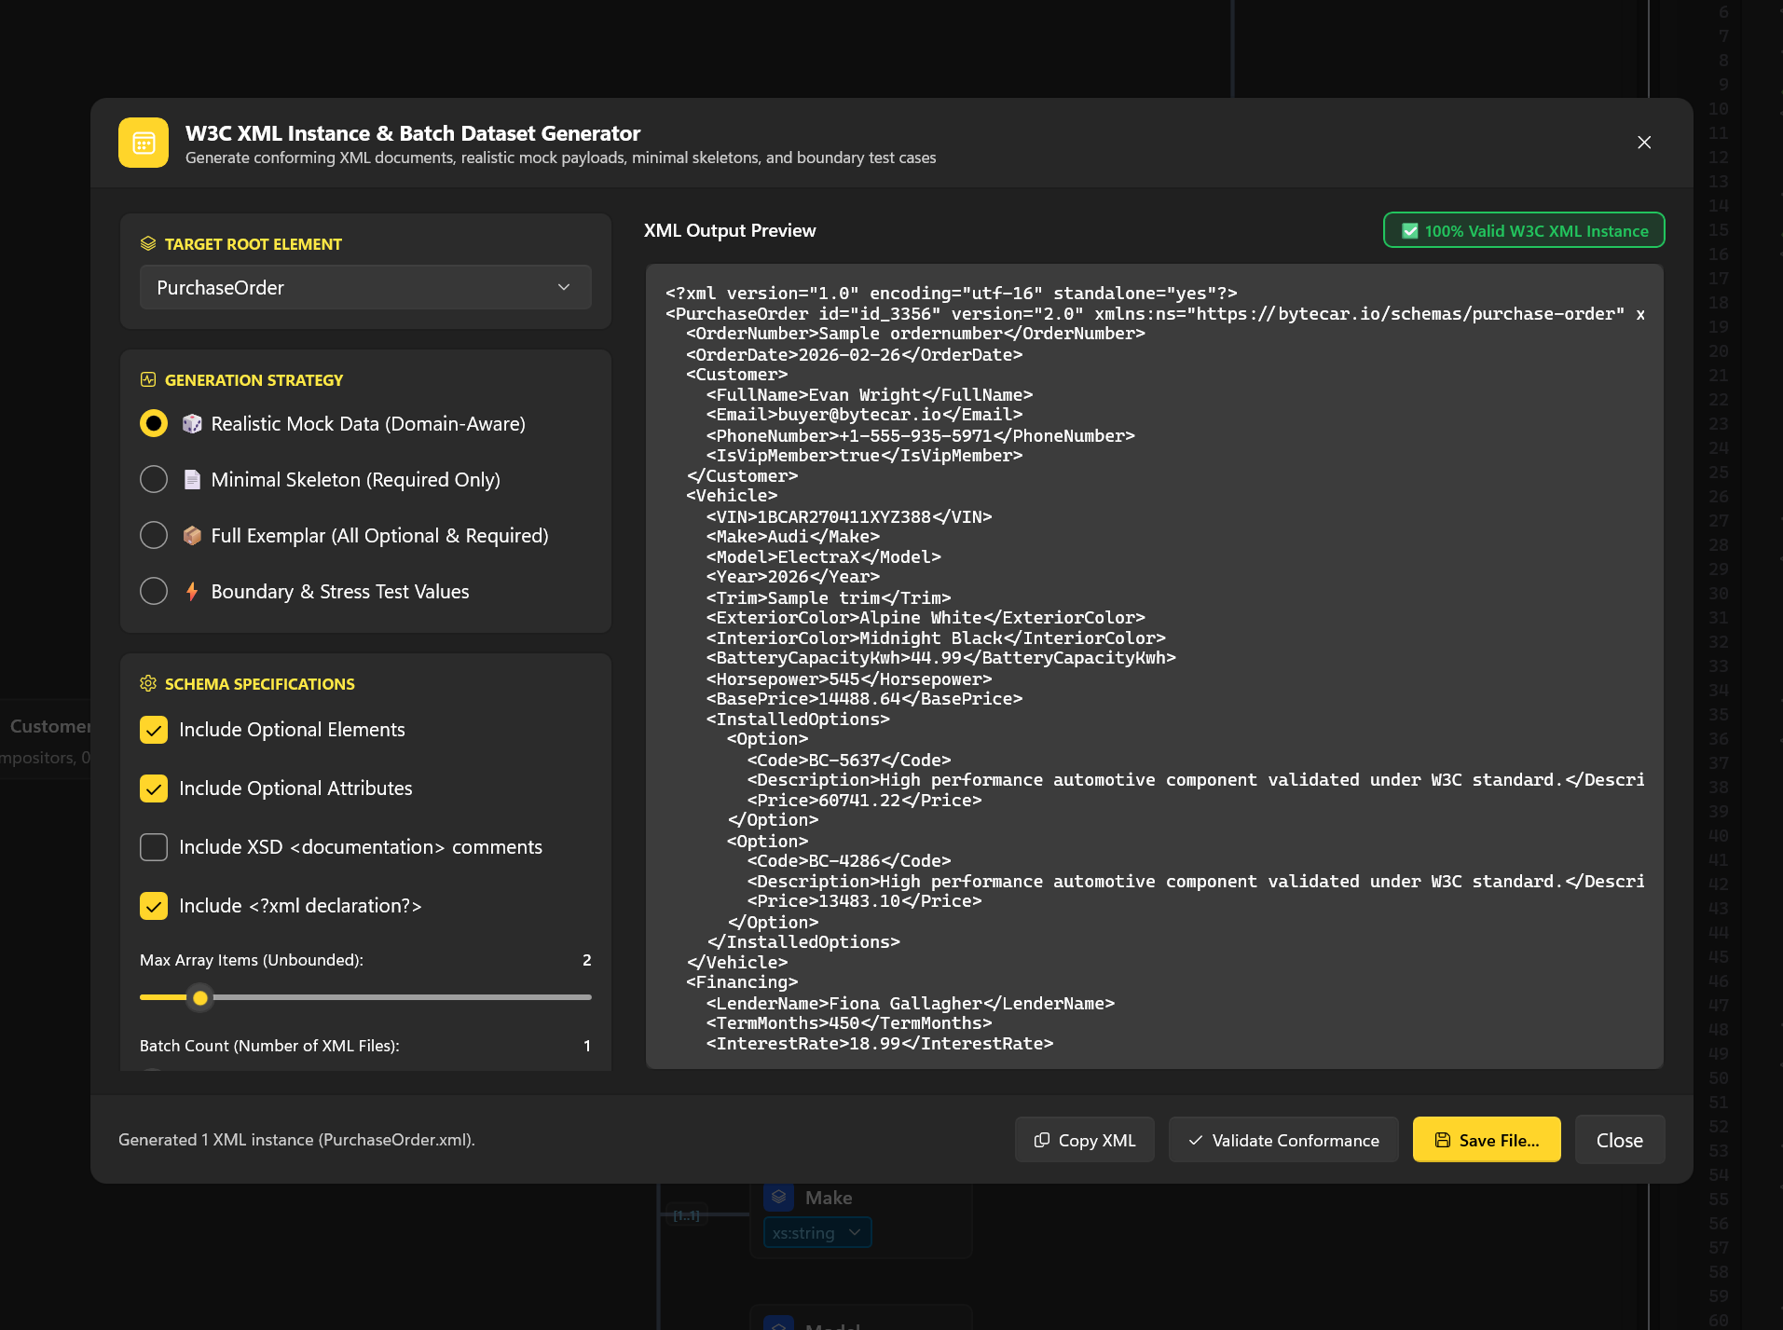Open the xs:string type dropdown on the Make node

tap(818, 1233)
